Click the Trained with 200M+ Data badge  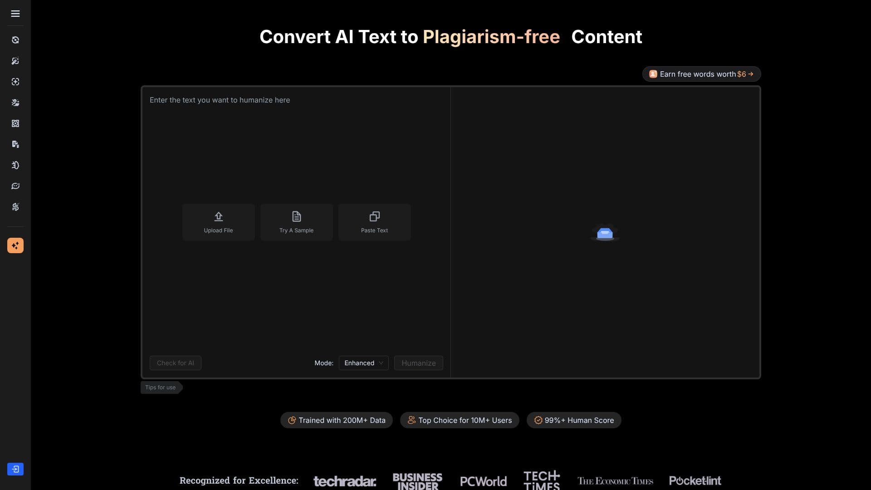(337, 420)
